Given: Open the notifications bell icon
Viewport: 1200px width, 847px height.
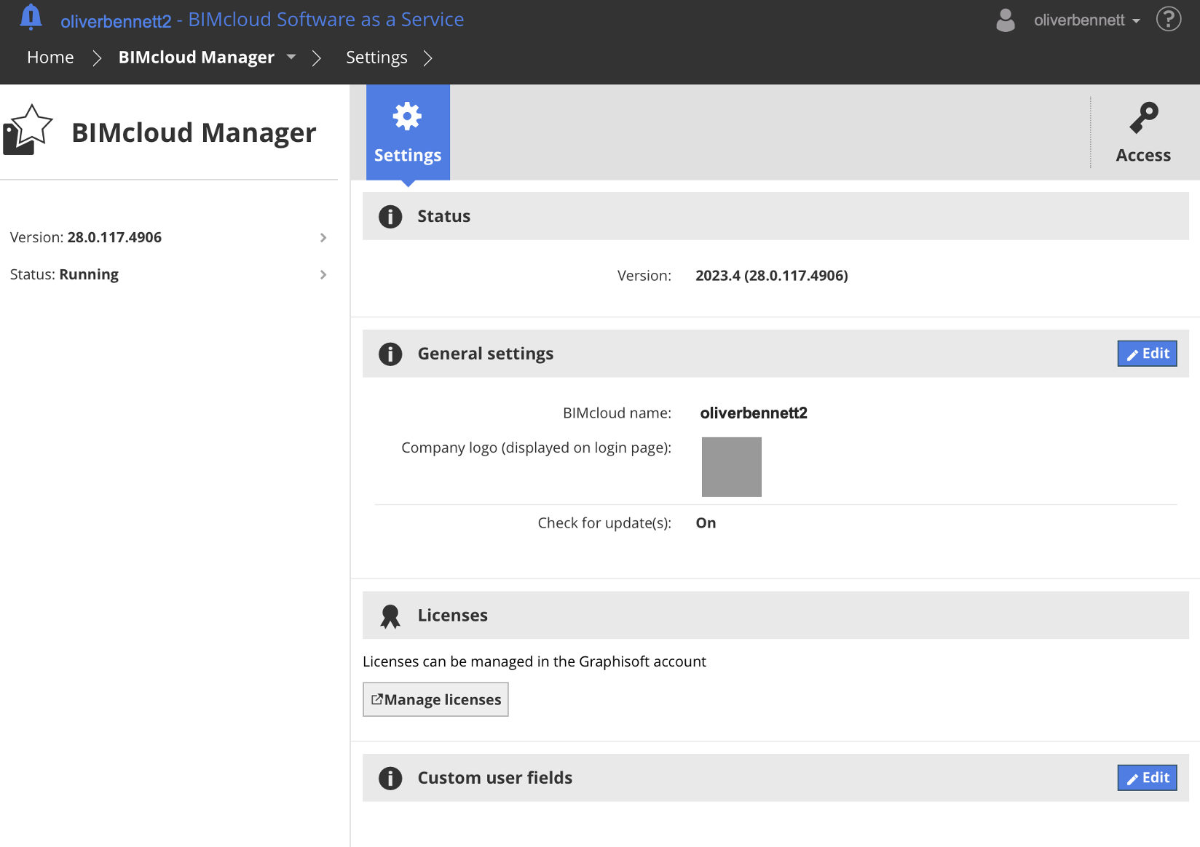Looking at the screenshot, I should (31, 17).
